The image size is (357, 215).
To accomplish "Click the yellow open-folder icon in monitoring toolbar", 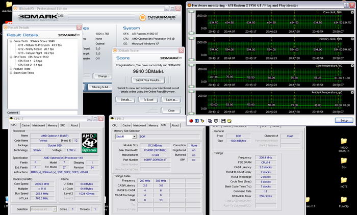I will click(229, 121).
